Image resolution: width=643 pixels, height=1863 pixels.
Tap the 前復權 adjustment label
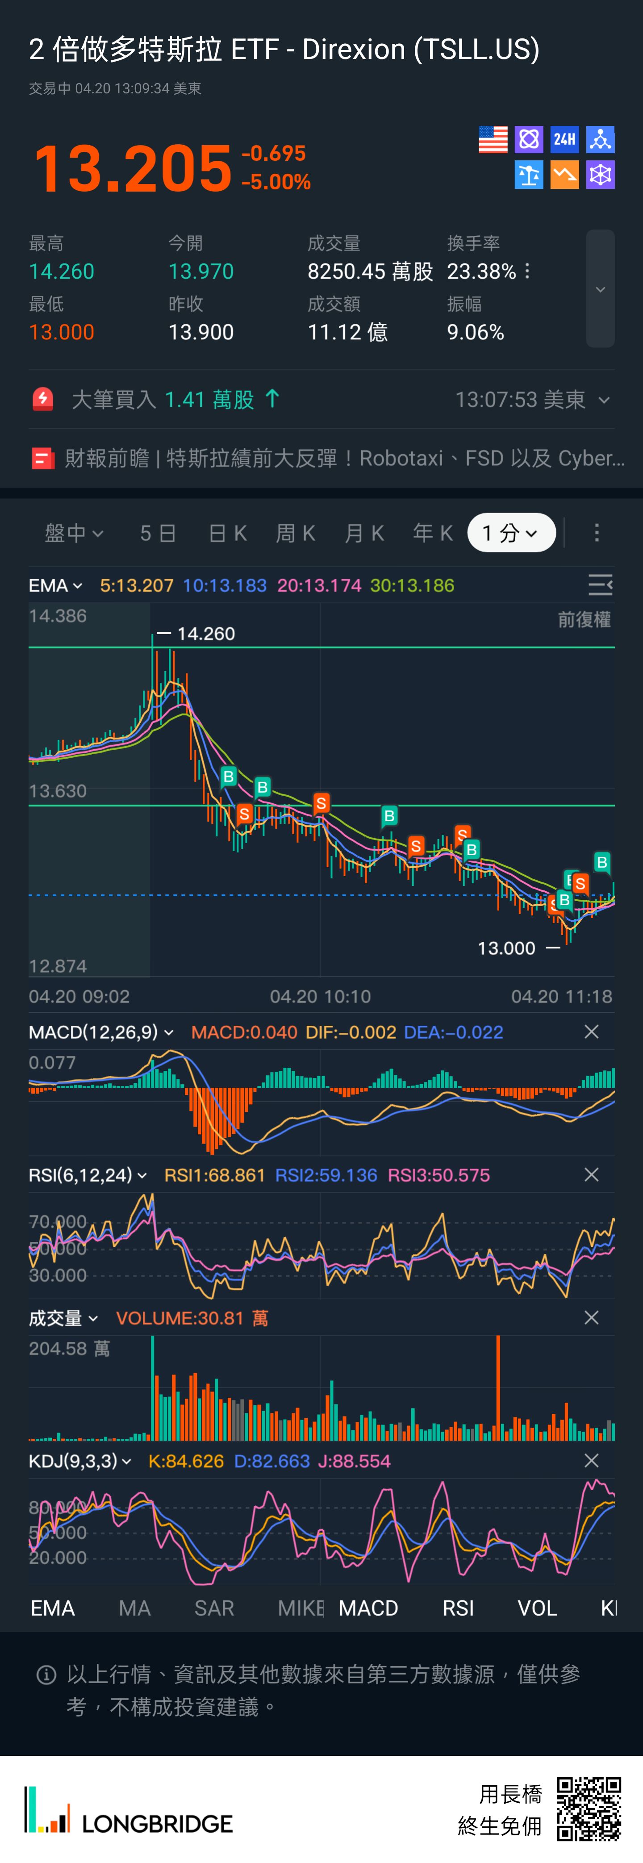click(x=584, y=620)
